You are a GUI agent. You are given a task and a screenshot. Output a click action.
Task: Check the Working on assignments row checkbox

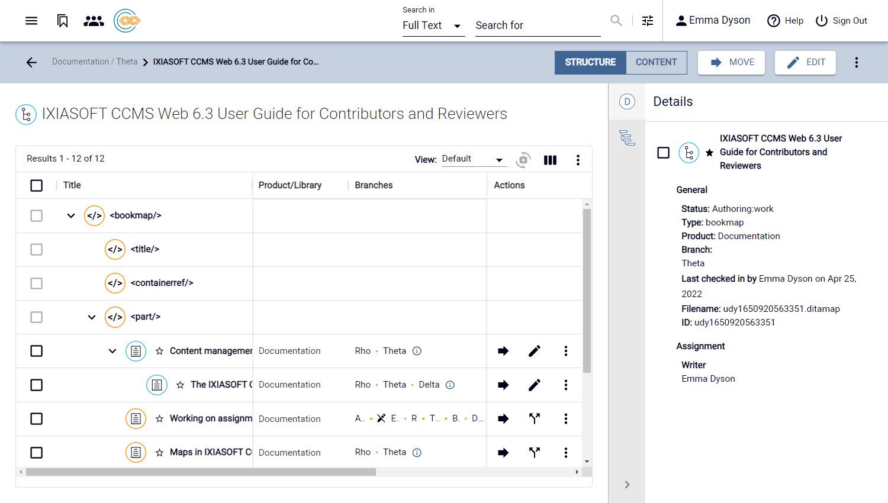click(x=36, y=419)
